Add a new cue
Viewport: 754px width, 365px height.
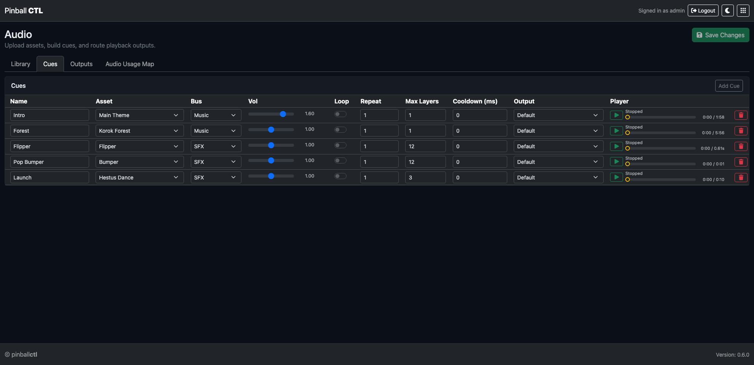tap(728, 86)
